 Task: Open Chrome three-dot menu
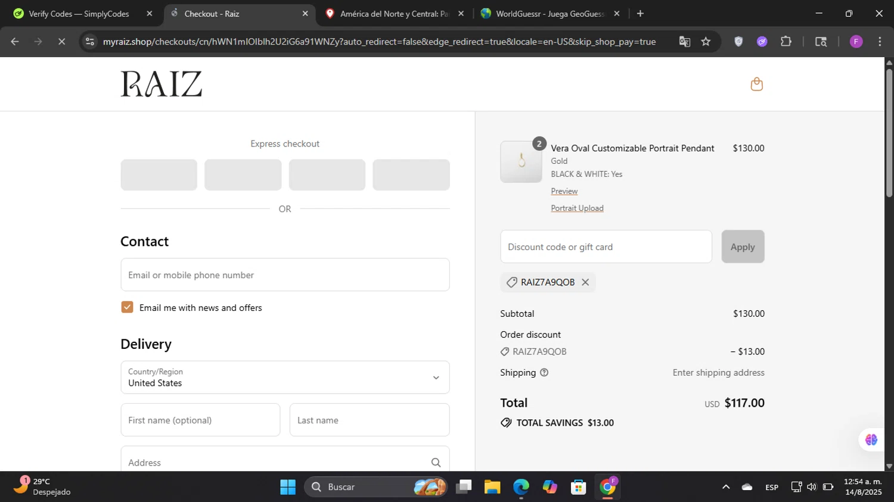[x=880, y=42]
